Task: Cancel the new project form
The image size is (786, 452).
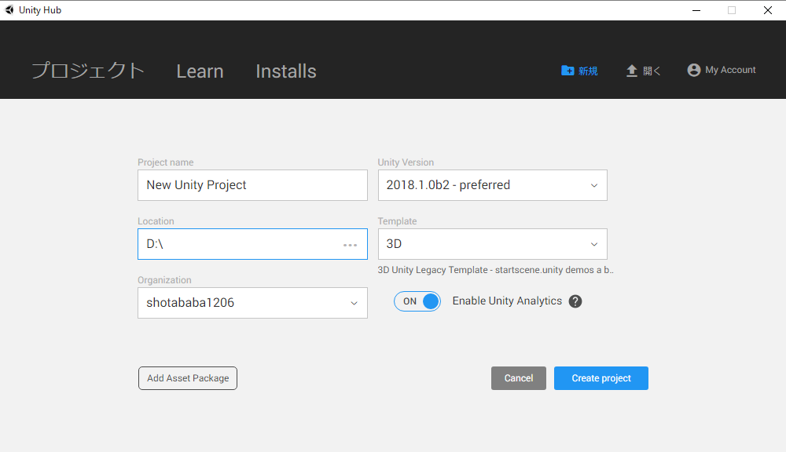Action: [x=518, y=378]
